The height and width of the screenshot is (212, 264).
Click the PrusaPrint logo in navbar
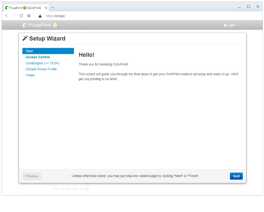36,25
